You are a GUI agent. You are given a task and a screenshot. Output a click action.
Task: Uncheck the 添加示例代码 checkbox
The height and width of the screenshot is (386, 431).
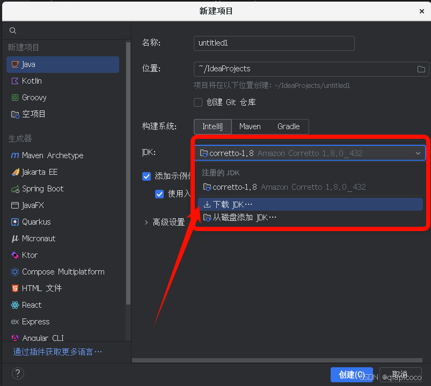[147, 176]
